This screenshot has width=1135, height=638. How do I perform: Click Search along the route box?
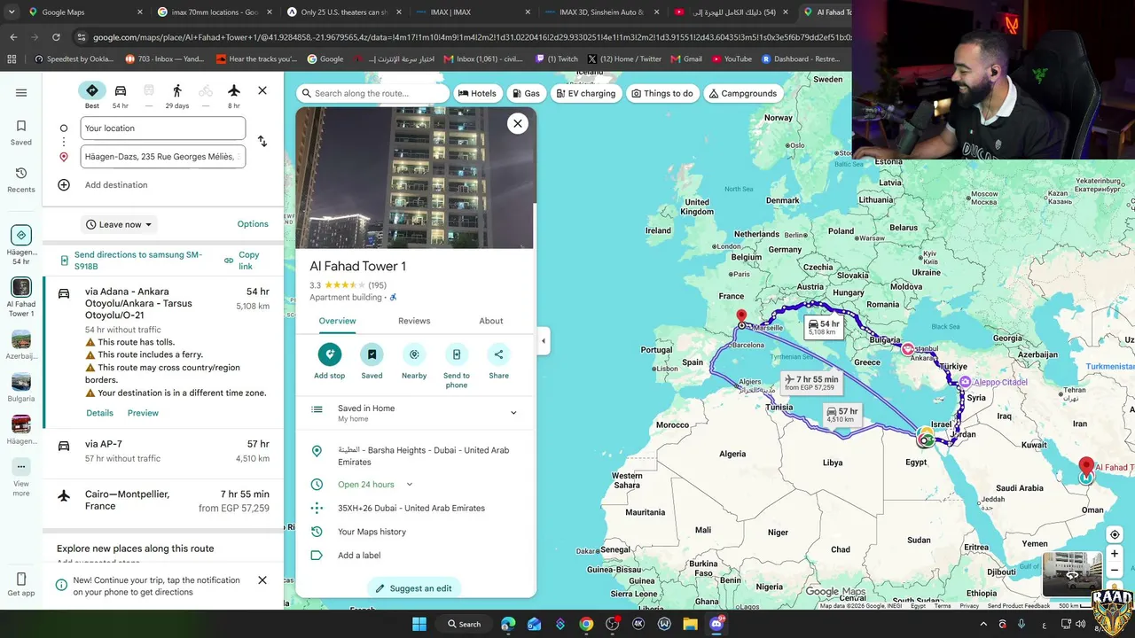(372, 93)
